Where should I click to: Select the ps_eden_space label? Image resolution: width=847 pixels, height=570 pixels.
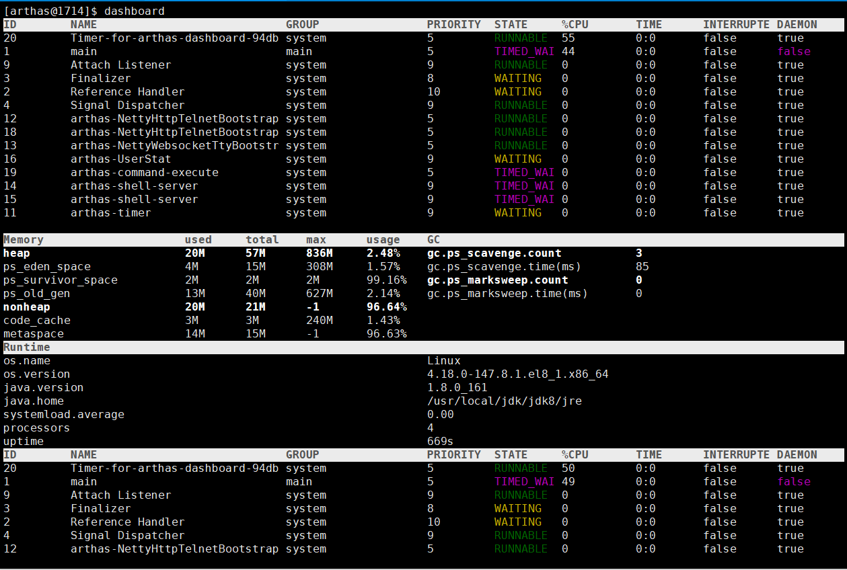(47, 267)
